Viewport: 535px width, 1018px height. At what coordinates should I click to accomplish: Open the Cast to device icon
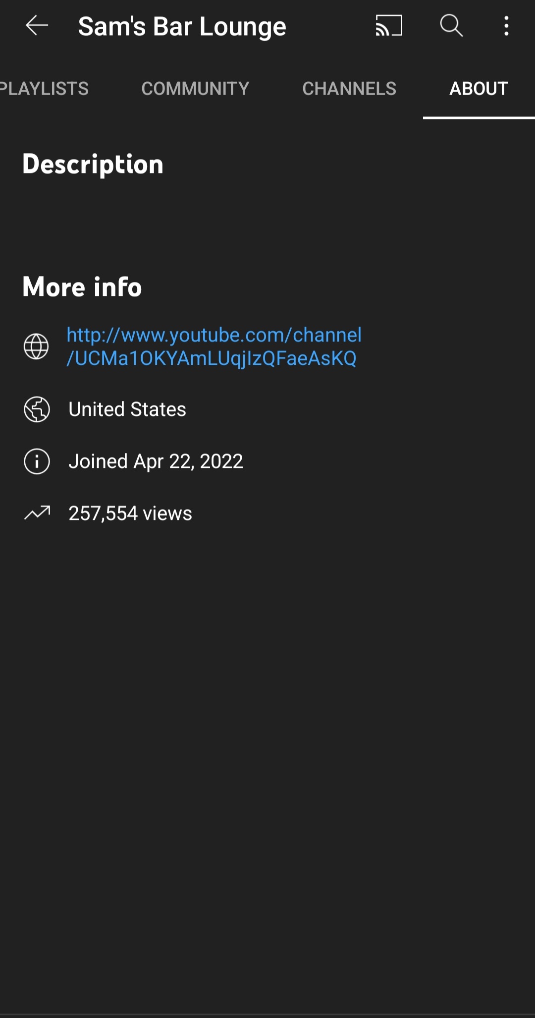[x=389, y=25]
